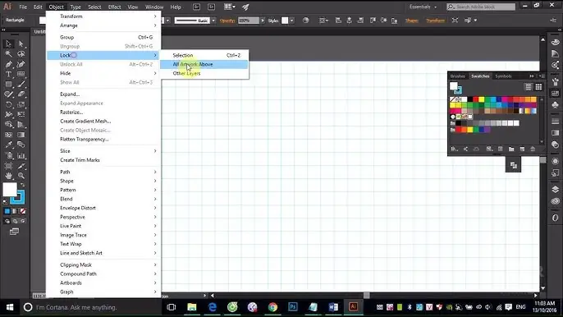Select the Hand tool
The width and height of the screenshot is (563, 317).
pyautogui.click(x=8, y=176)
